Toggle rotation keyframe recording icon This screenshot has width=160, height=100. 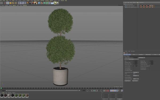click(115, 91)
